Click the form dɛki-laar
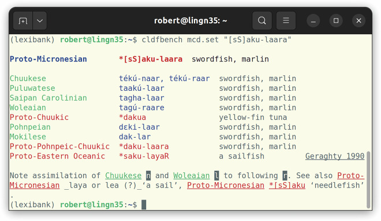The image size is (381, 221). 139,127
